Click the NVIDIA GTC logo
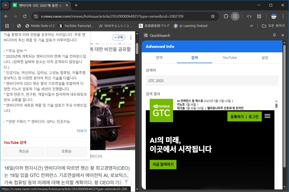Image resolution: width=289 pixels, height=192 pixels. coord(161,110)
